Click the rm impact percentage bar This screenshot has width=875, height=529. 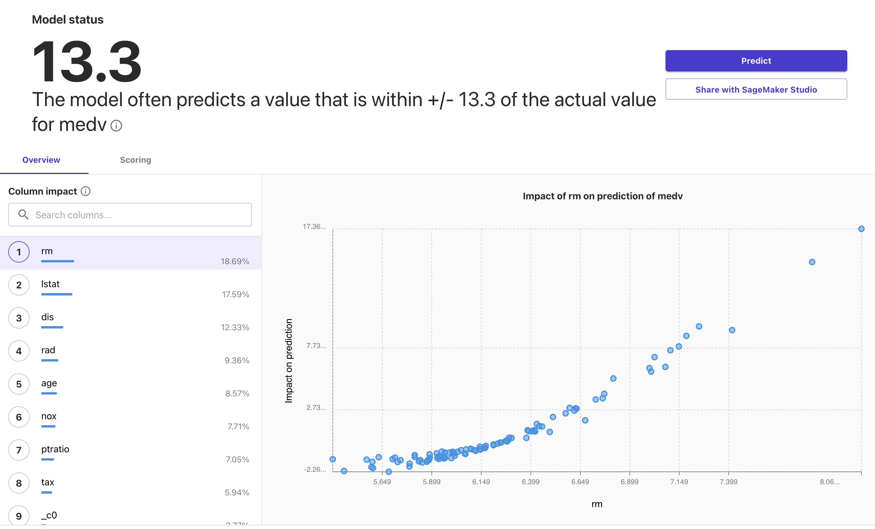coord(58,261)
